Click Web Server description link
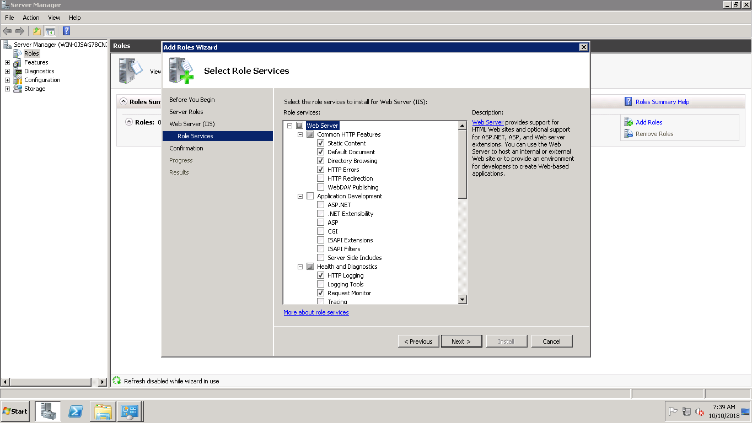The image size is (752, 423). (488, 122)
